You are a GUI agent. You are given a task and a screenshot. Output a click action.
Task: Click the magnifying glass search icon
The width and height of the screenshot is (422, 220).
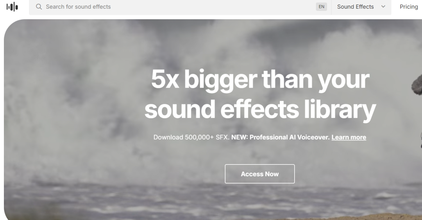pyautogui.click(x=39, y=7)
